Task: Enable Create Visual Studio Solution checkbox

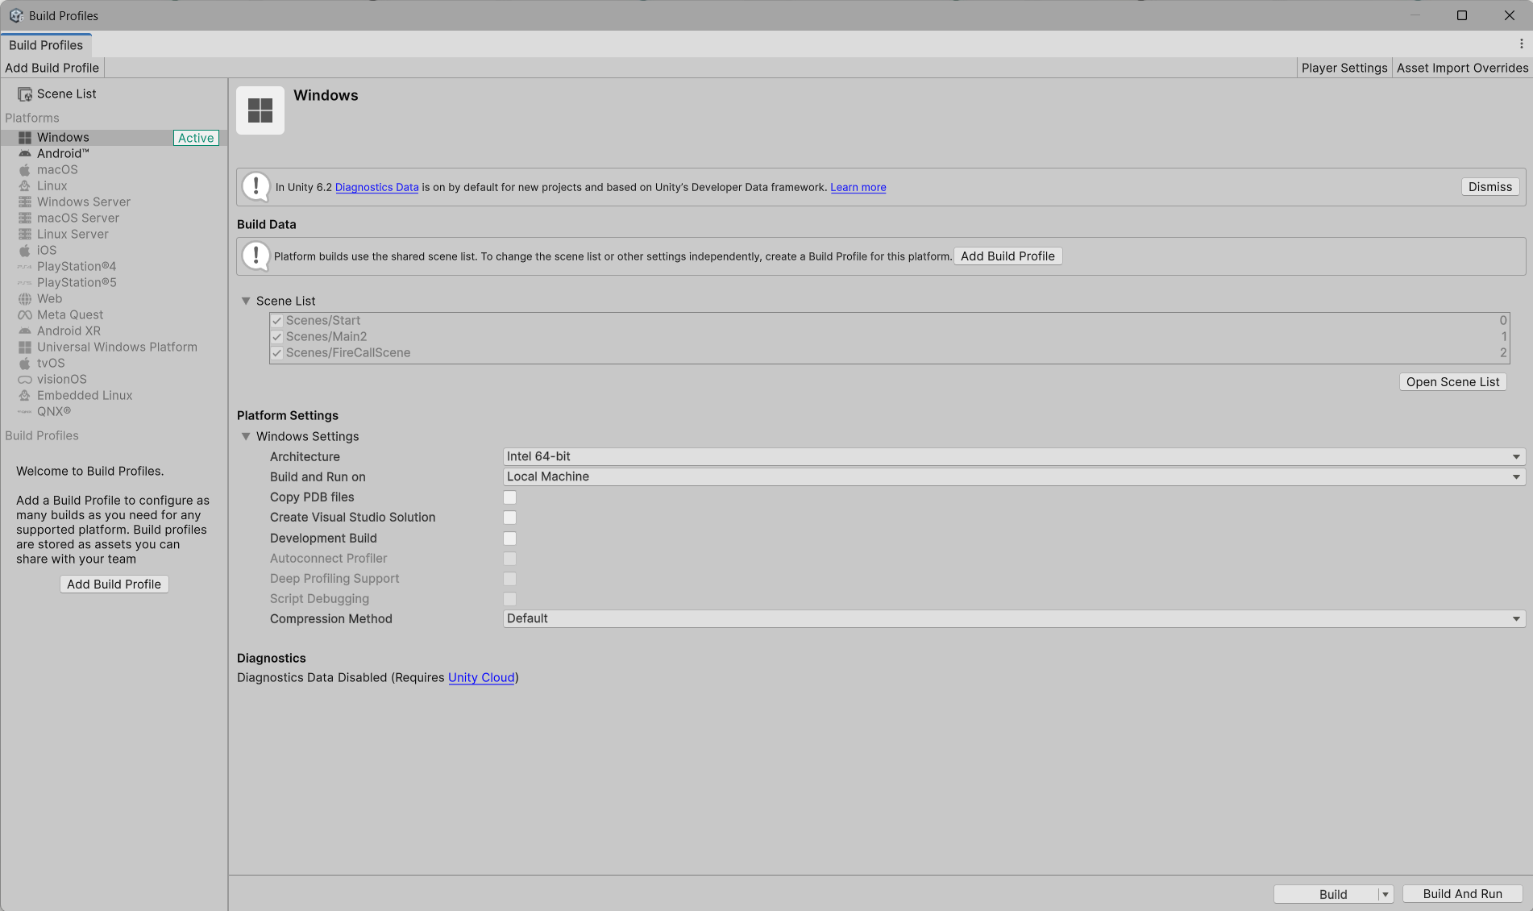Action: coord(510,518)
